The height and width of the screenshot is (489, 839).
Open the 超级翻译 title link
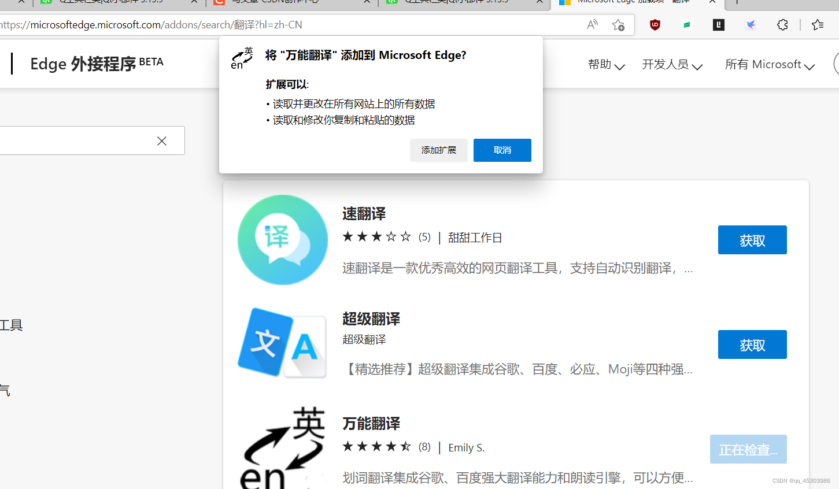(371, 318)
